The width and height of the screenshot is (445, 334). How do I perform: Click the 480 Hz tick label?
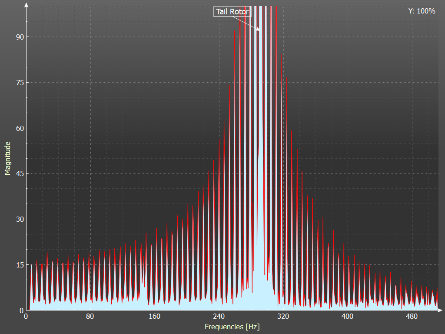(412, 316)
